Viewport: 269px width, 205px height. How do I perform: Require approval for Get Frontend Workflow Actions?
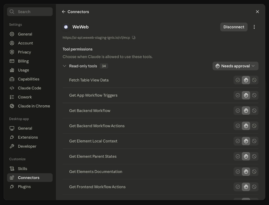point(246,187)
